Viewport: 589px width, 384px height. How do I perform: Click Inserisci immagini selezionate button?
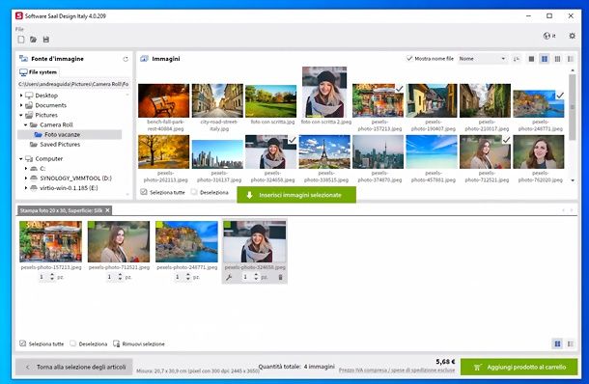(x=296, y=195)
